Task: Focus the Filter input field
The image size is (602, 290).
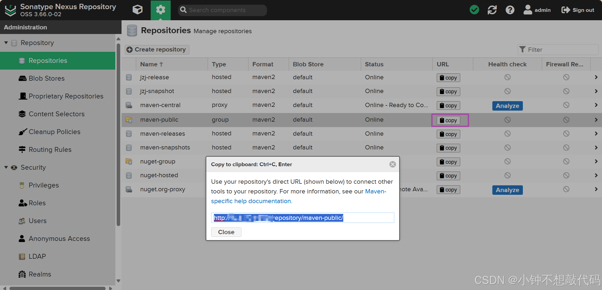Action: 558,50
